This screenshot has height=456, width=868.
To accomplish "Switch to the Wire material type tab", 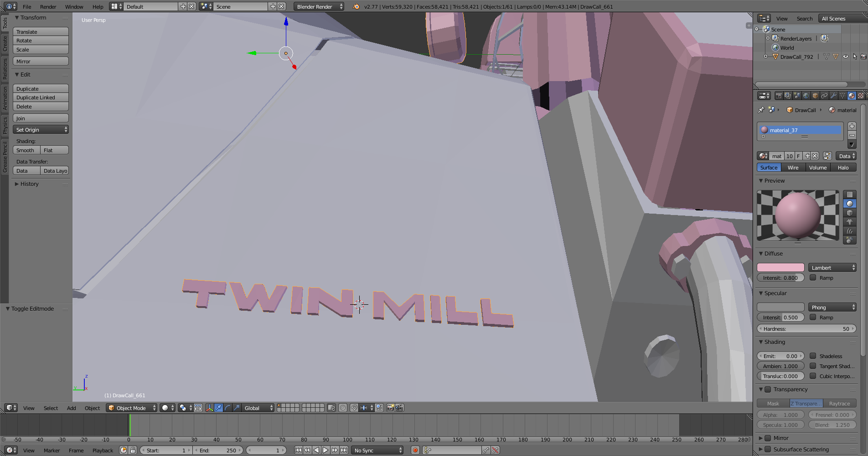I will coord(793,167).
